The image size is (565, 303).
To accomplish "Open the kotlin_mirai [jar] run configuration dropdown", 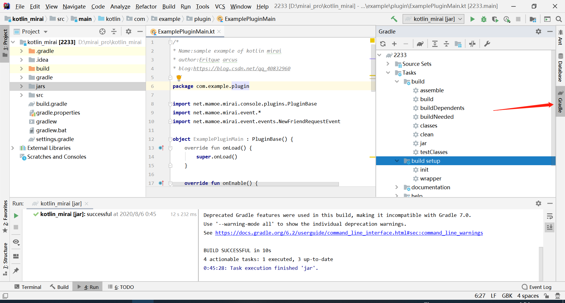I will (x=433, y=19).
